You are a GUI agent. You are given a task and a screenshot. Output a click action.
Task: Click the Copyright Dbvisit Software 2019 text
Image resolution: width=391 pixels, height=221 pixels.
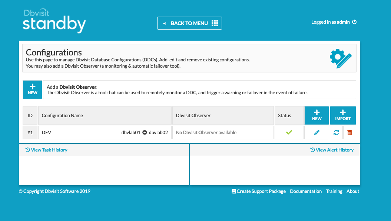54,191
